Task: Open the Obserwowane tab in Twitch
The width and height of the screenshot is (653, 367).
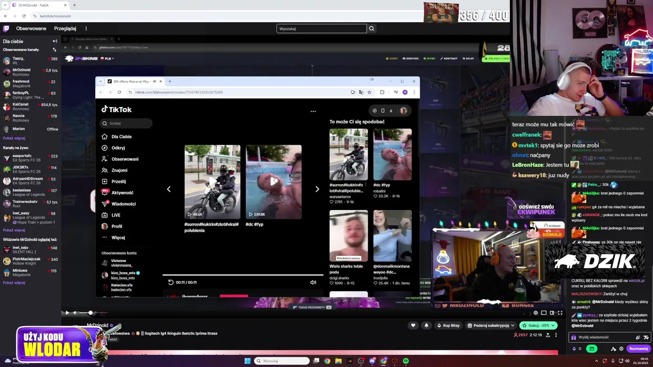Action: click(x=31, y=29)
